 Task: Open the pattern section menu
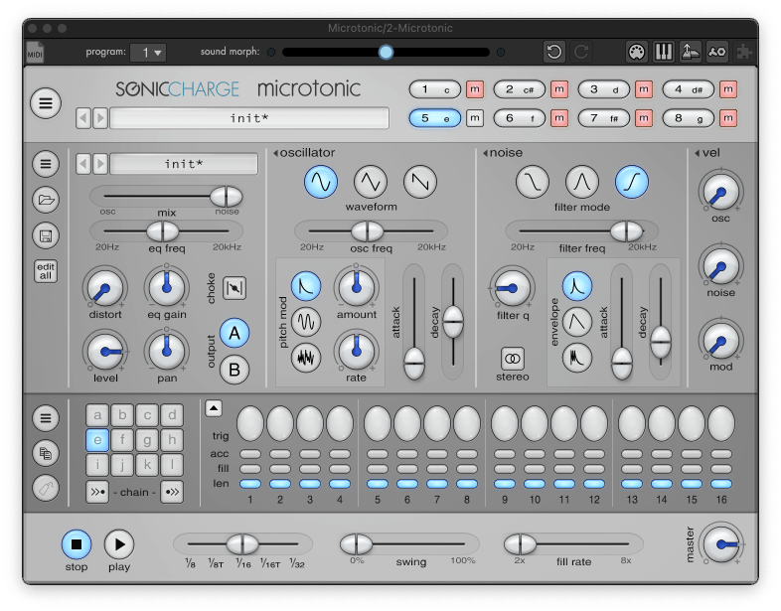(46, 419)
